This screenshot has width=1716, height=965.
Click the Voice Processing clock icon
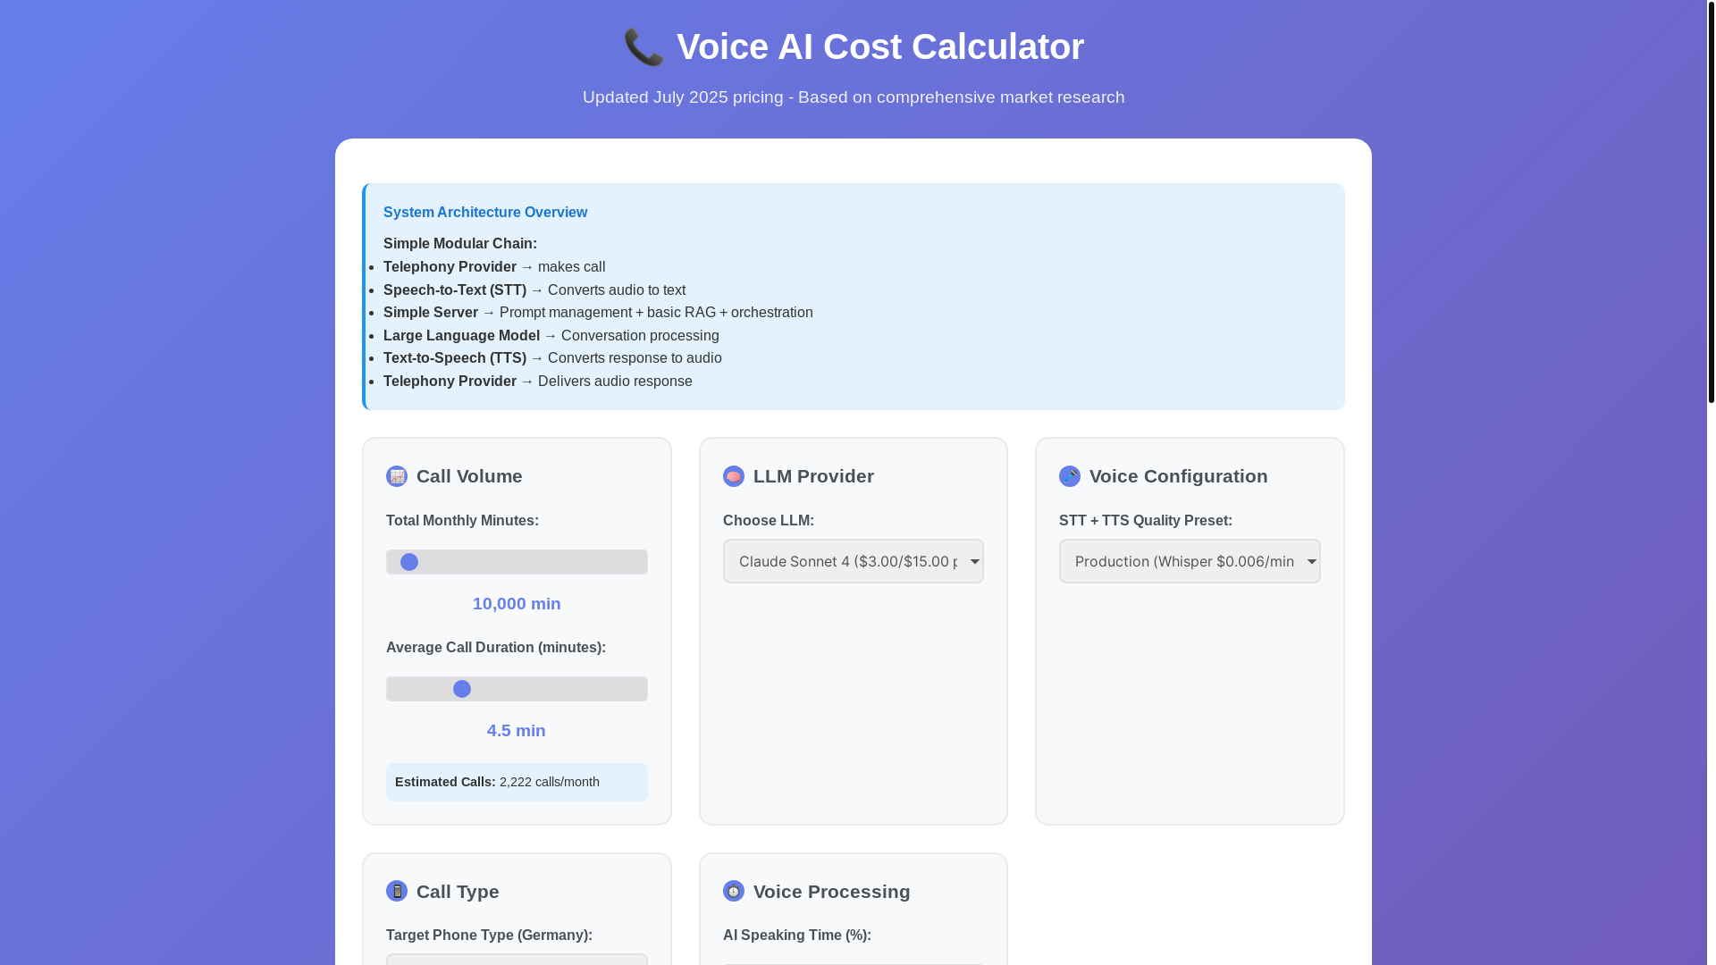pos(734,891)
